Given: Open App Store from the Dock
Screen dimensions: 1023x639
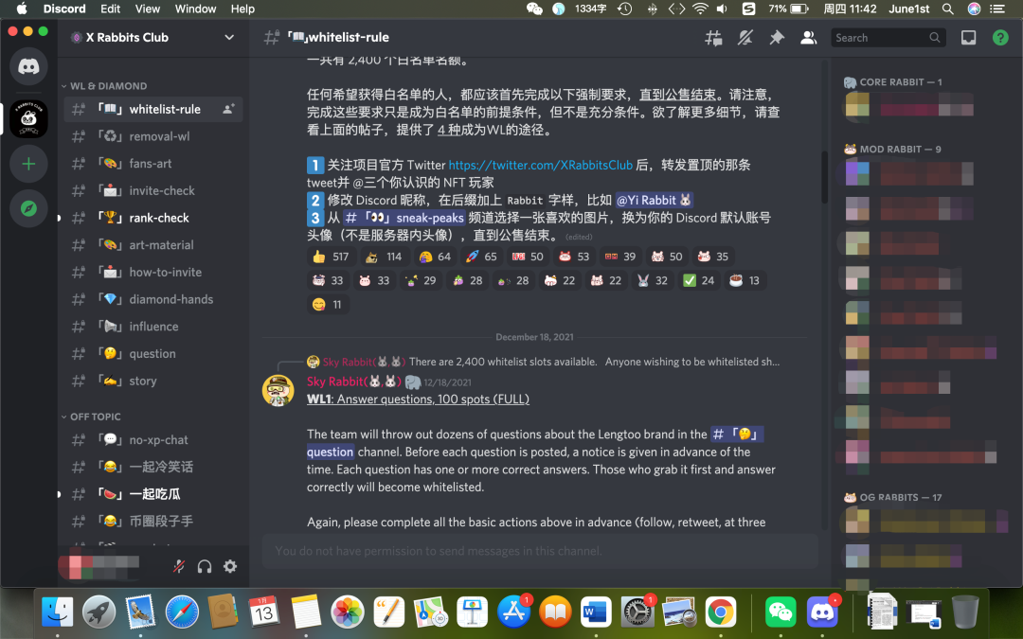Looking at the screenshot, I should click(x=514, y=612).
